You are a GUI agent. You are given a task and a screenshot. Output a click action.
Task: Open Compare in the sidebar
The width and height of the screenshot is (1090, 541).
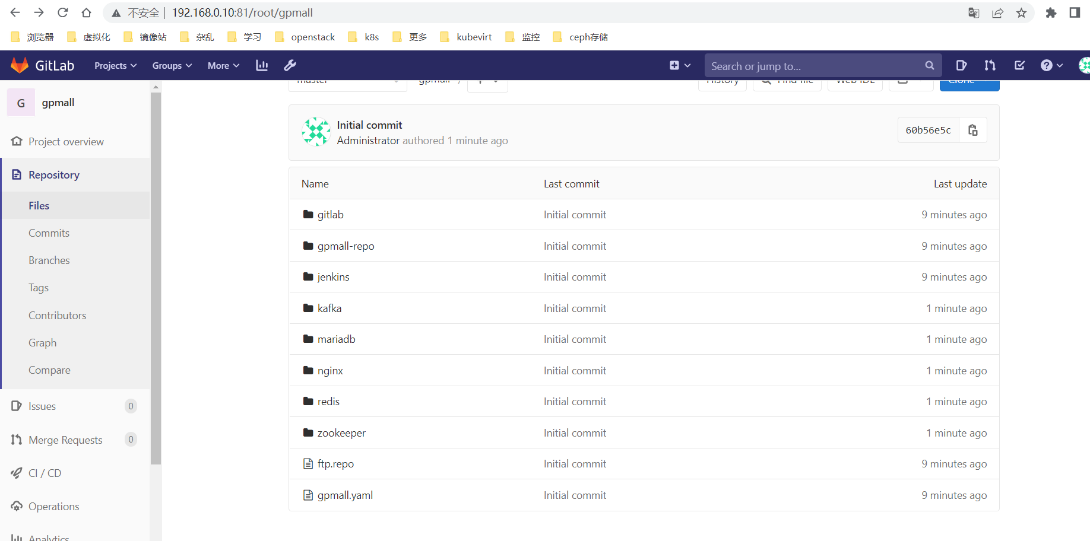[49, 370]
